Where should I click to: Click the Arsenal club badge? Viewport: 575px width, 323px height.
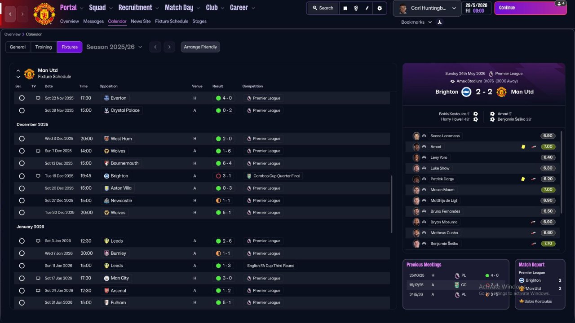coord(106,291)
